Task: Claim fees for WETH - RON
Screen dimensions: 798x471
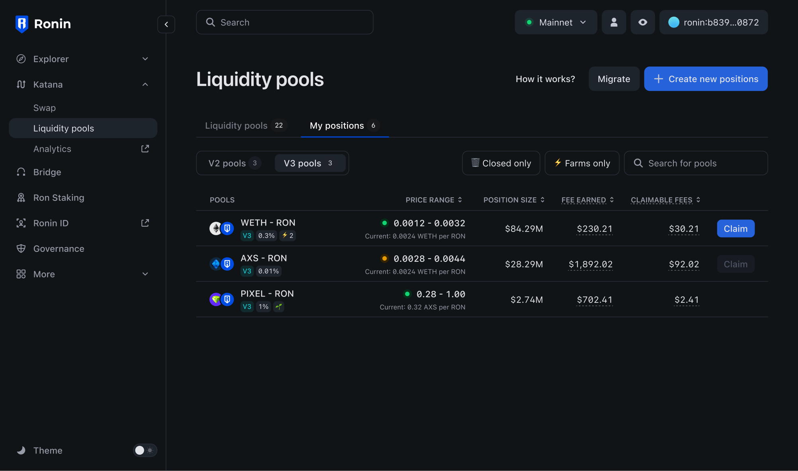Action: click(x=735, y=229)
